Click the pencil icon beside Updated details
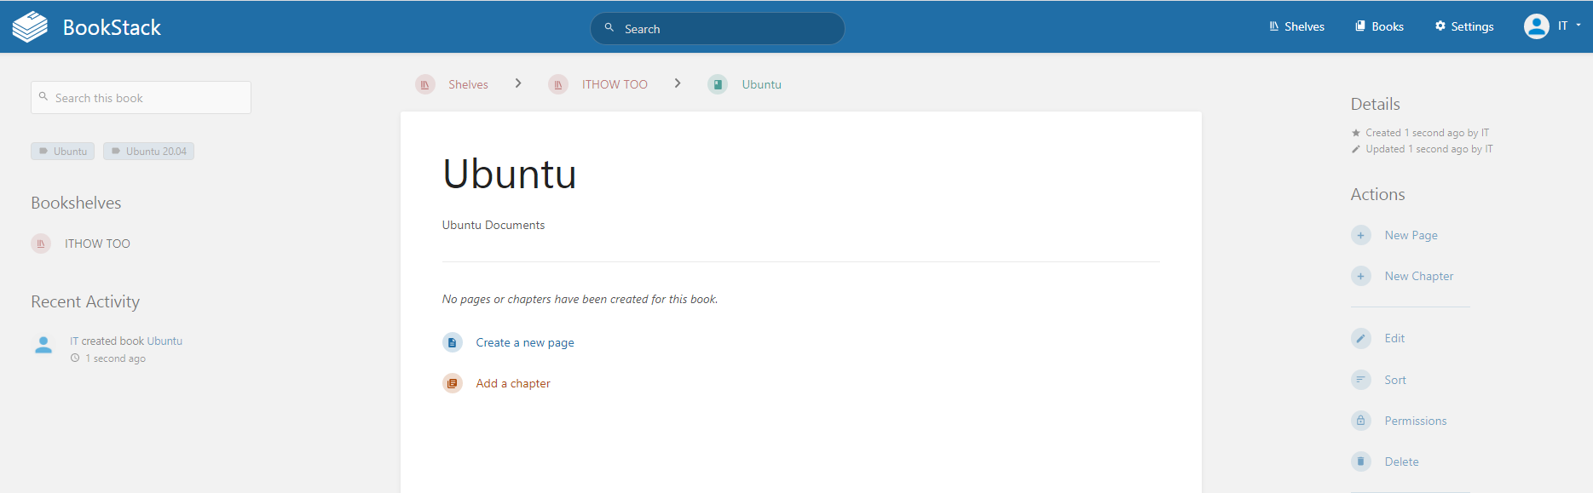Screen dimensions: 1593x493 coord(1356,149)
